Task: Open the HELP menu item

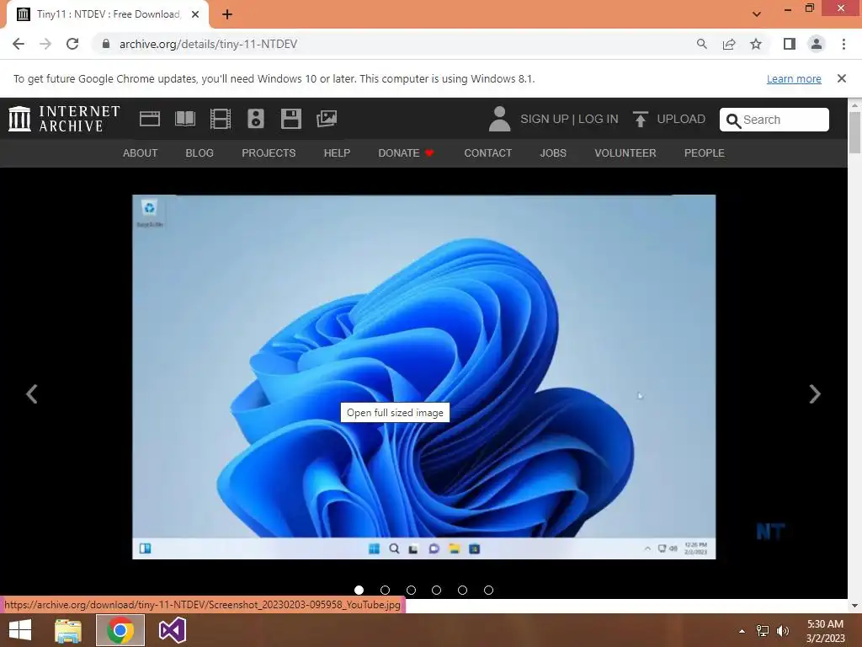Action: click(337, 153)
